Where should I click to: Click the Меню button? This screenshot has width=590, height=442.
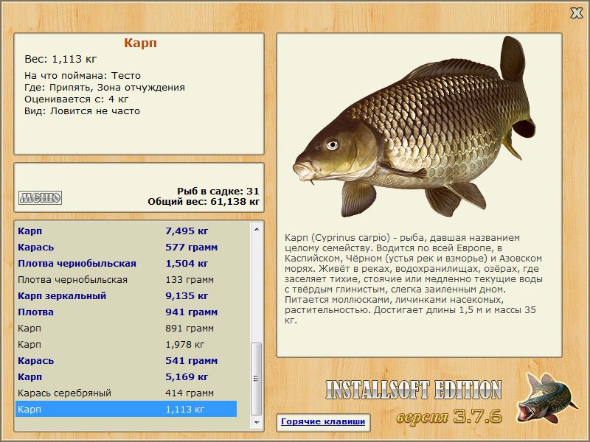click(40, 197)
